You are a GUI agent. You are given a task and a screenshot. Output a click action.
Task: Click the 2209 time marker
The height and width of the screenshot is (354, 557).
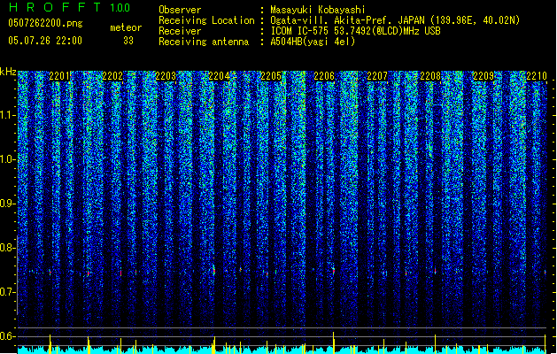coord(484,76)
